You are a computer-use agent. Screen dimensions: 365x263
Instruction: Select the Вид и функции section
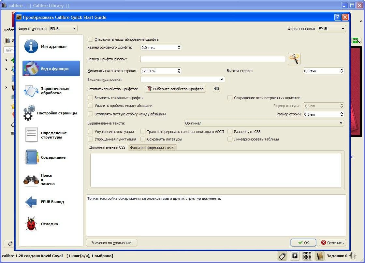[x=51, y=68]
